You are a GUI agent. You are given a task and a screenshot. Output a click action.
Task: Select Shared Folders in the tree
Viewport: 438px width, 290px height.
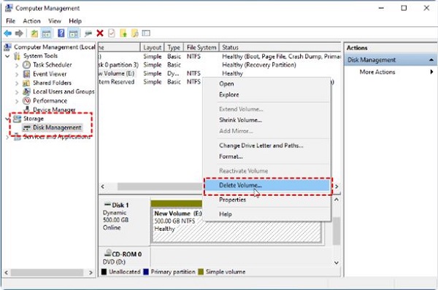(x=52, y=83)
